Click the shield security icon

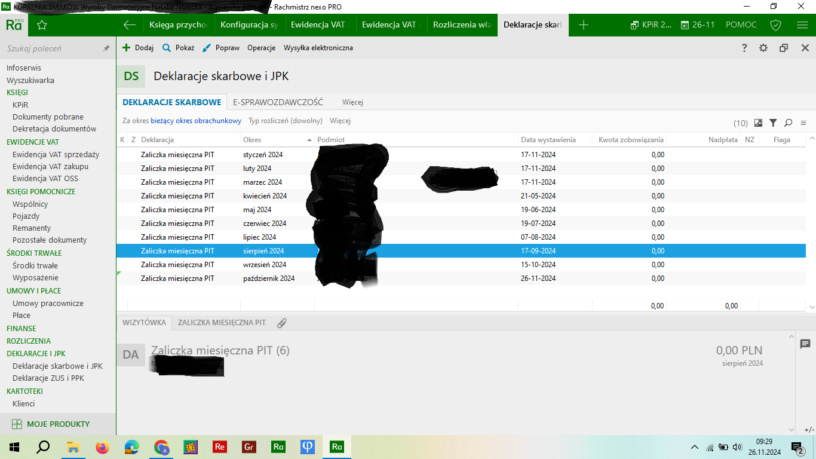(775, 25)
